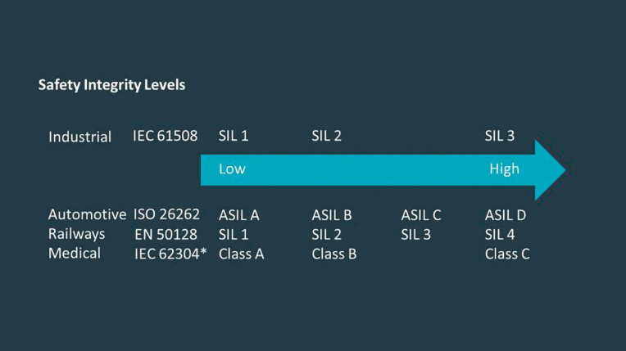Click the IEC 61508 standard text

[166, 136]
